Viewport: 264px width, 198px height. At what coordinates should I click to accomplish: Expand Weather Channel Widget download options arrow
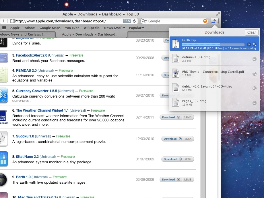click(x=179, y=117)
